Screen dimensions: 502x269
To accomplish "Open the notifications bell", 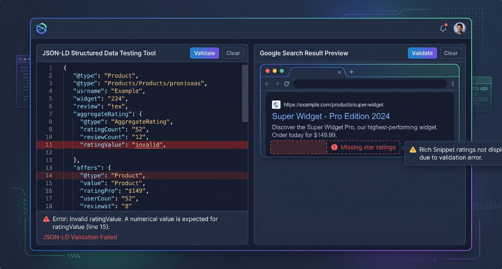I will pyautogui.click(x=443, y=28).
